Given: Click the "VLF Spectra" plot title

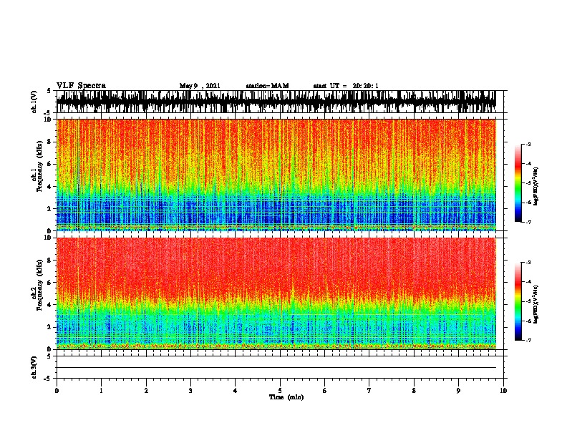Looking at the screenshot, I should click(x=81, y=86).
